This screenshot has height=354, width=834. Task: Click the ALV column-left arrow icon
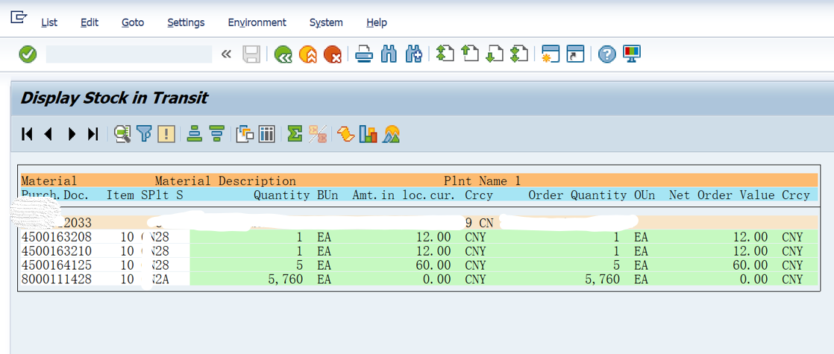click(x=48, y=134)
